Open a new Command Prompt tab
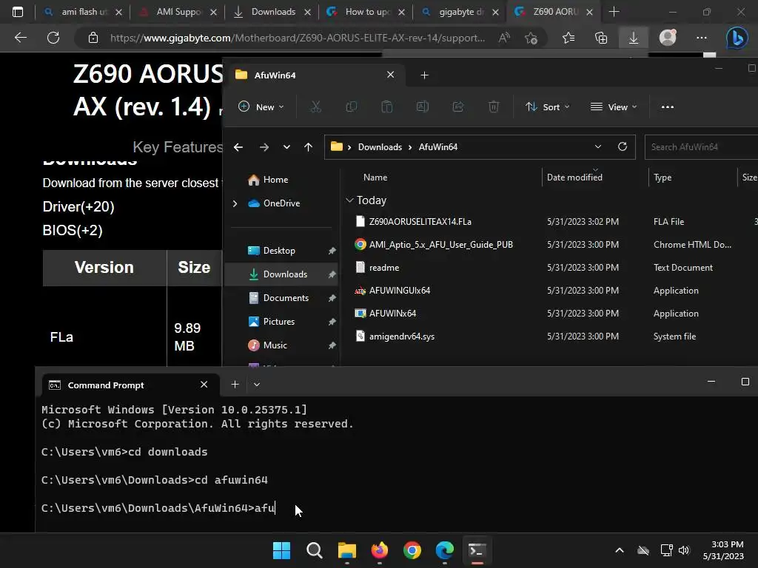 pos(235,385)
